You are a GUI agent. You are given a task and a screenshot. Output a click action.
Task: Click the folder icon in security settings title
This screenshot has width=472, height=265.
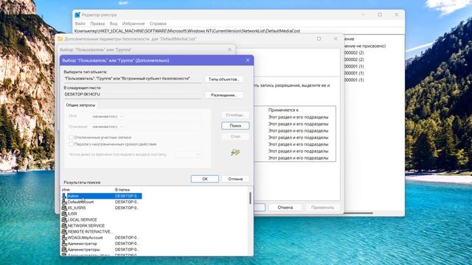tap(60, 39)
